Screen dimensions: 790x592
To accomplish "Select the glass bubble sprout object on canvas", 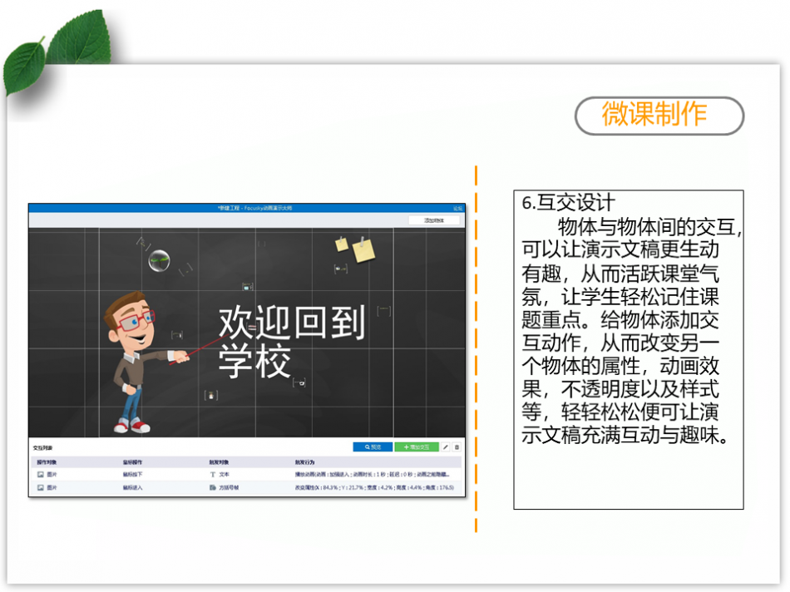I will (x=160, y=260).
